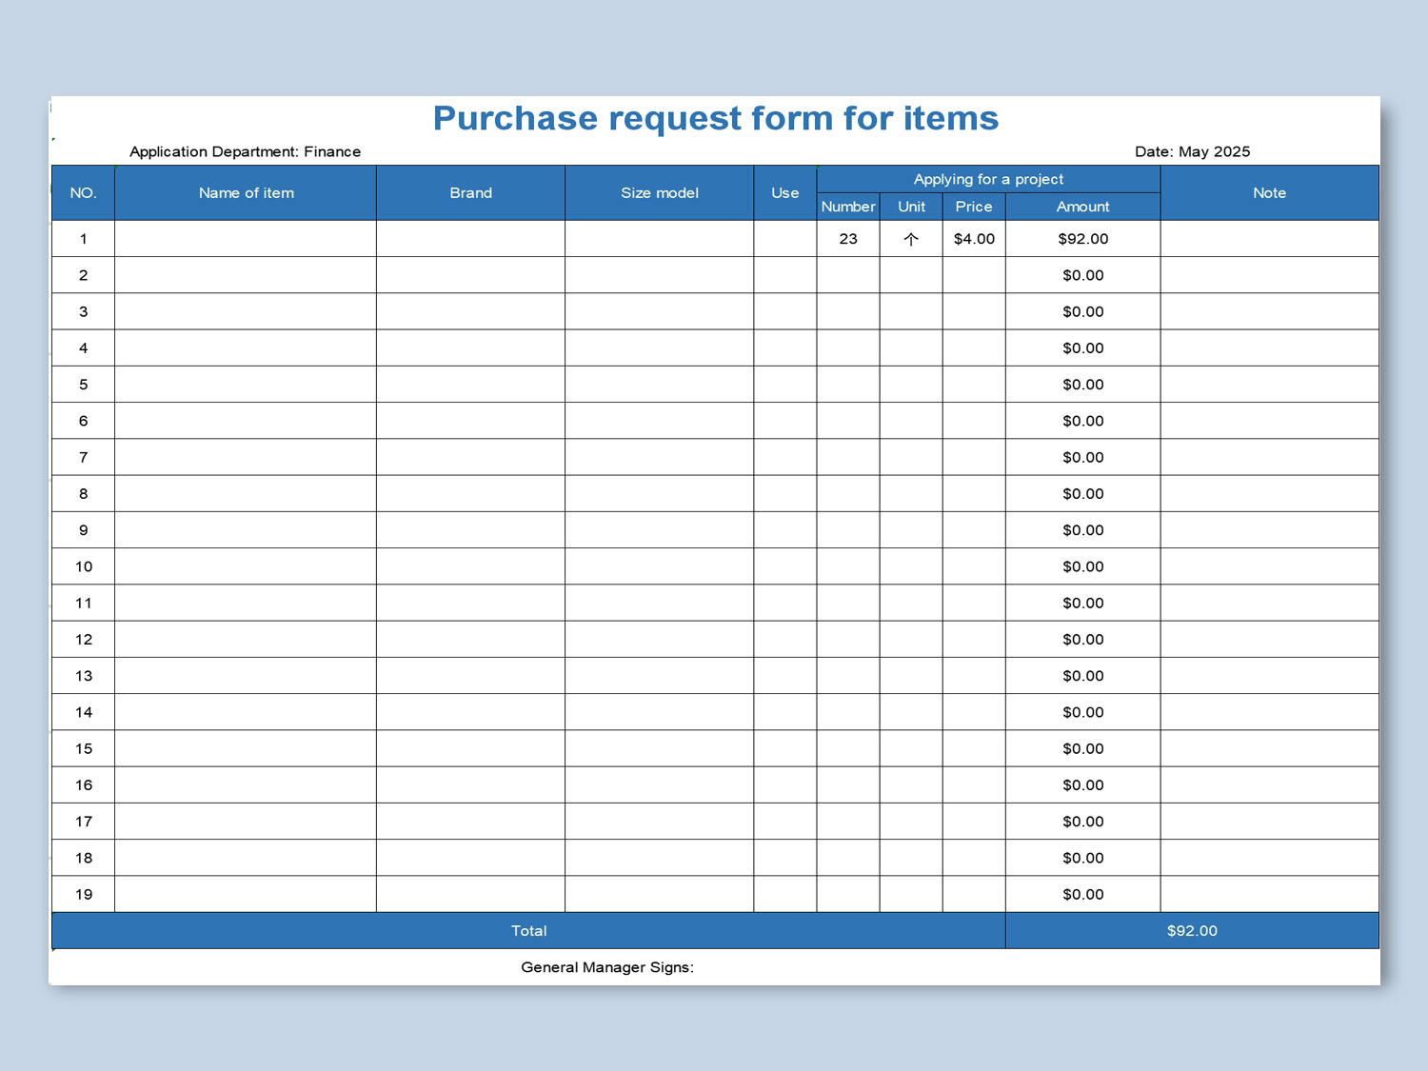Click the Unit sub-header cell
Image resolution: width=1428 pixels, height=1071 pixels.
pyautogui.click(x=911, y=207)
